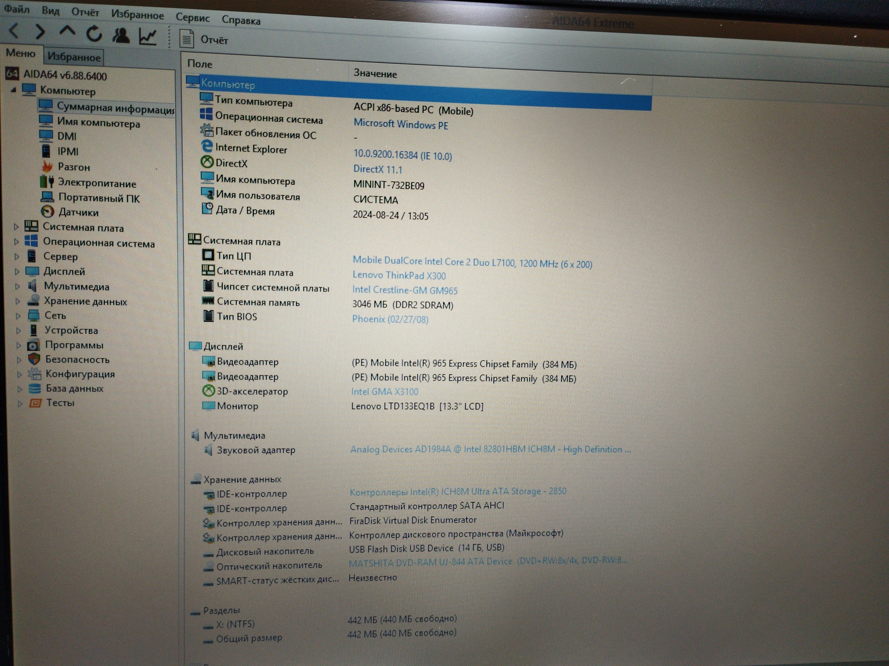Expand the Мультимедиа tree node

pyautogui.click(x=18, y=286)
